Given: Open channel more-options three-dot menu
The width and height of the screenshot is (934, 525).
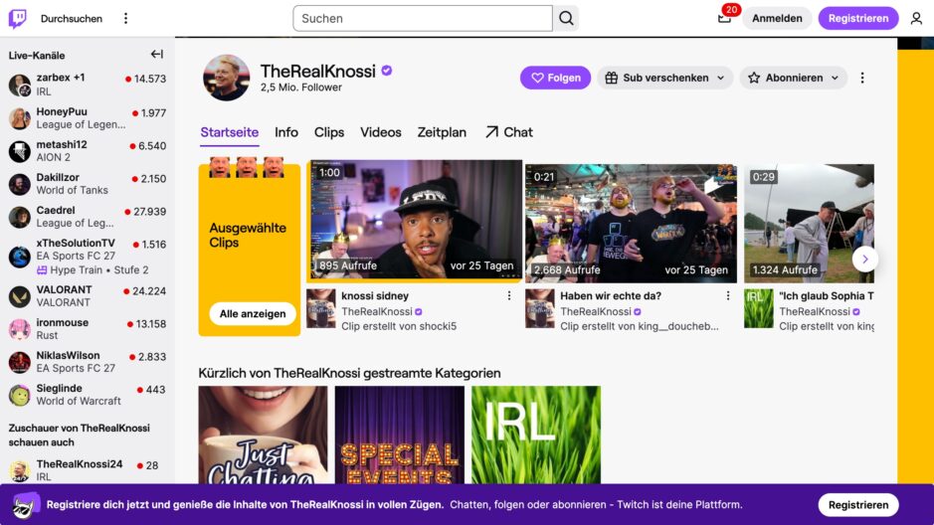Looking at the screenshot, I should [862, 78].
